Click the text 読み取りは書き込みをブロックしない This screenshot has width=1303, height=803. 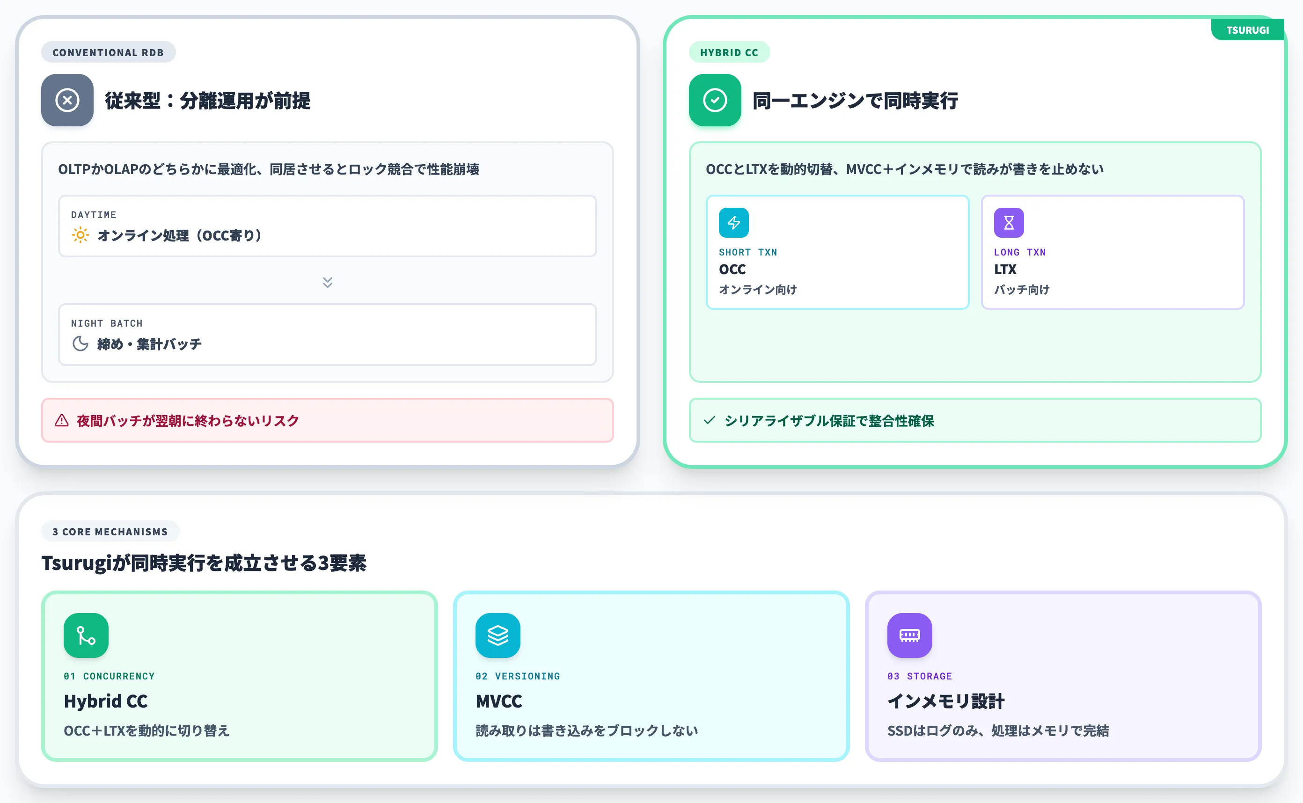pos(587,731)
